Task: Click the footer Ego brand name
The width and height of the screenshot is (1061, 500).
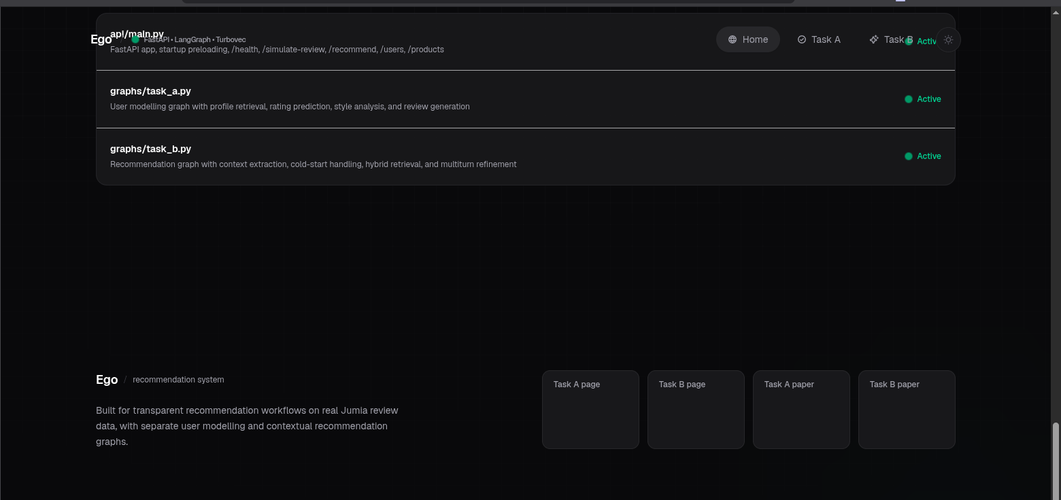Action: pos(107,380)
